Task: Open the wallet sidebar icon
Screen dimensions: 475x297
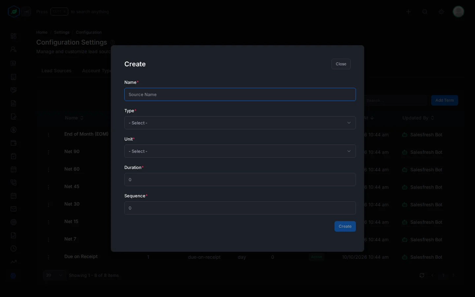Action: (x=14, y=143)
